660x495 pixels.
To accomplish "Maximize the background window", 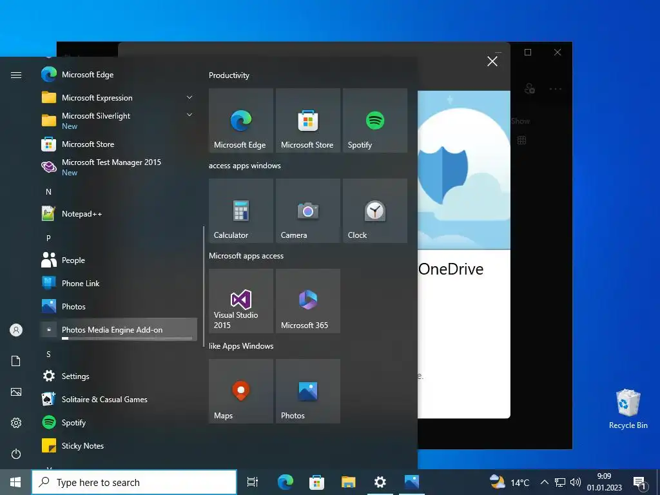I will [528, 52].
